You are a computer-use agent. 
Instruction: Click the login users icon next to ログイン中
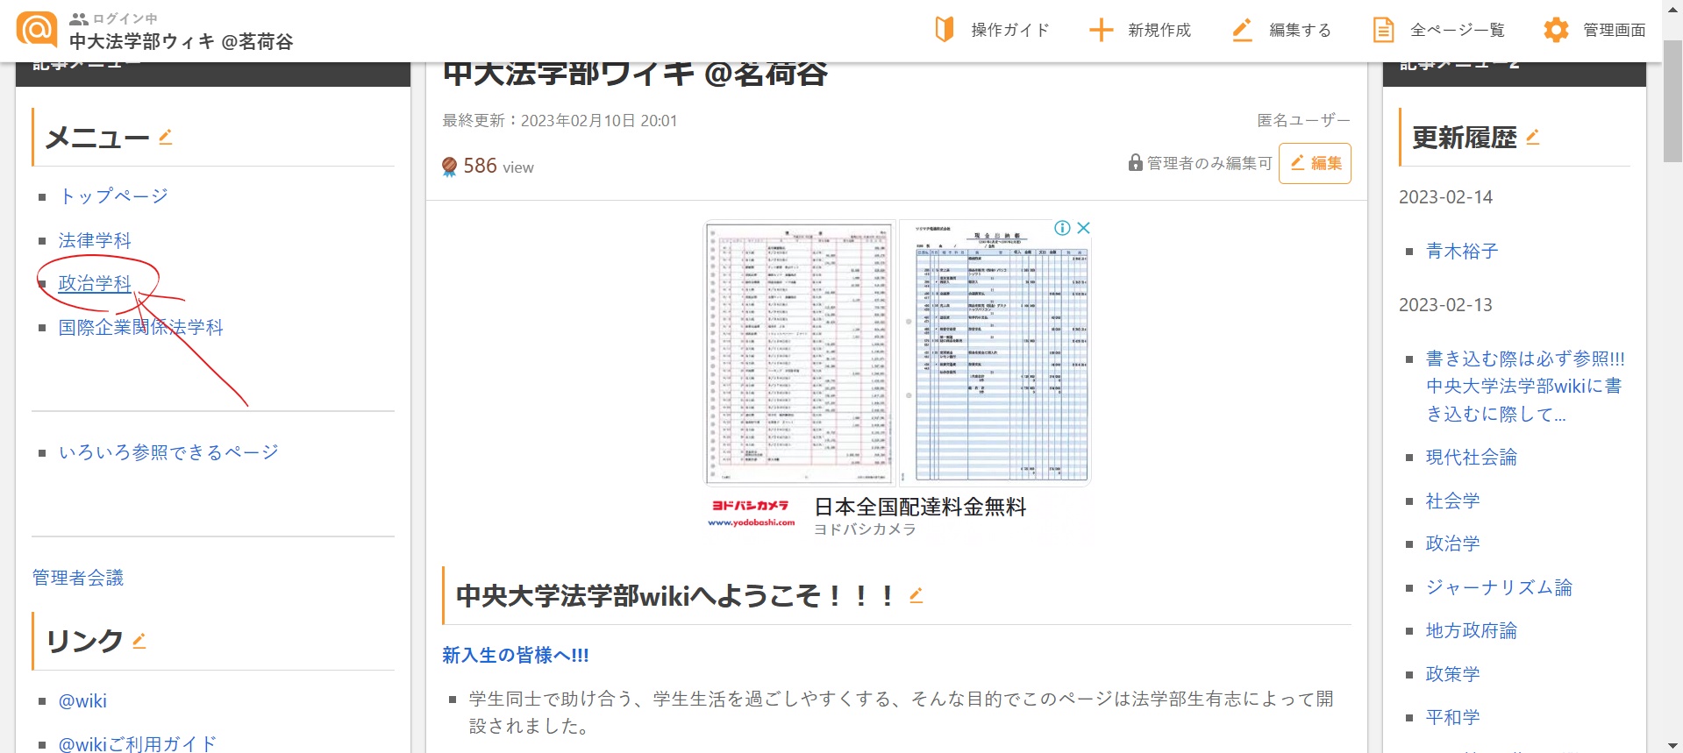pos(79,18)
